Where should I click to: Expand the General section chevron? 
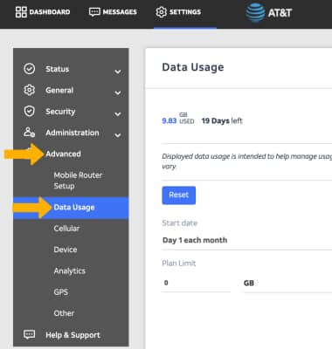[118, 92]
